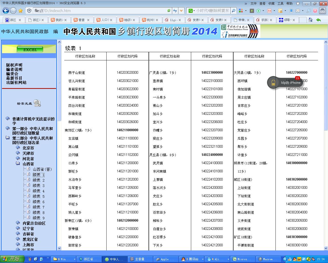Screen dimensions: 328x263
Task: Collapse the 山西省 tree node
Action: point(18,164)
